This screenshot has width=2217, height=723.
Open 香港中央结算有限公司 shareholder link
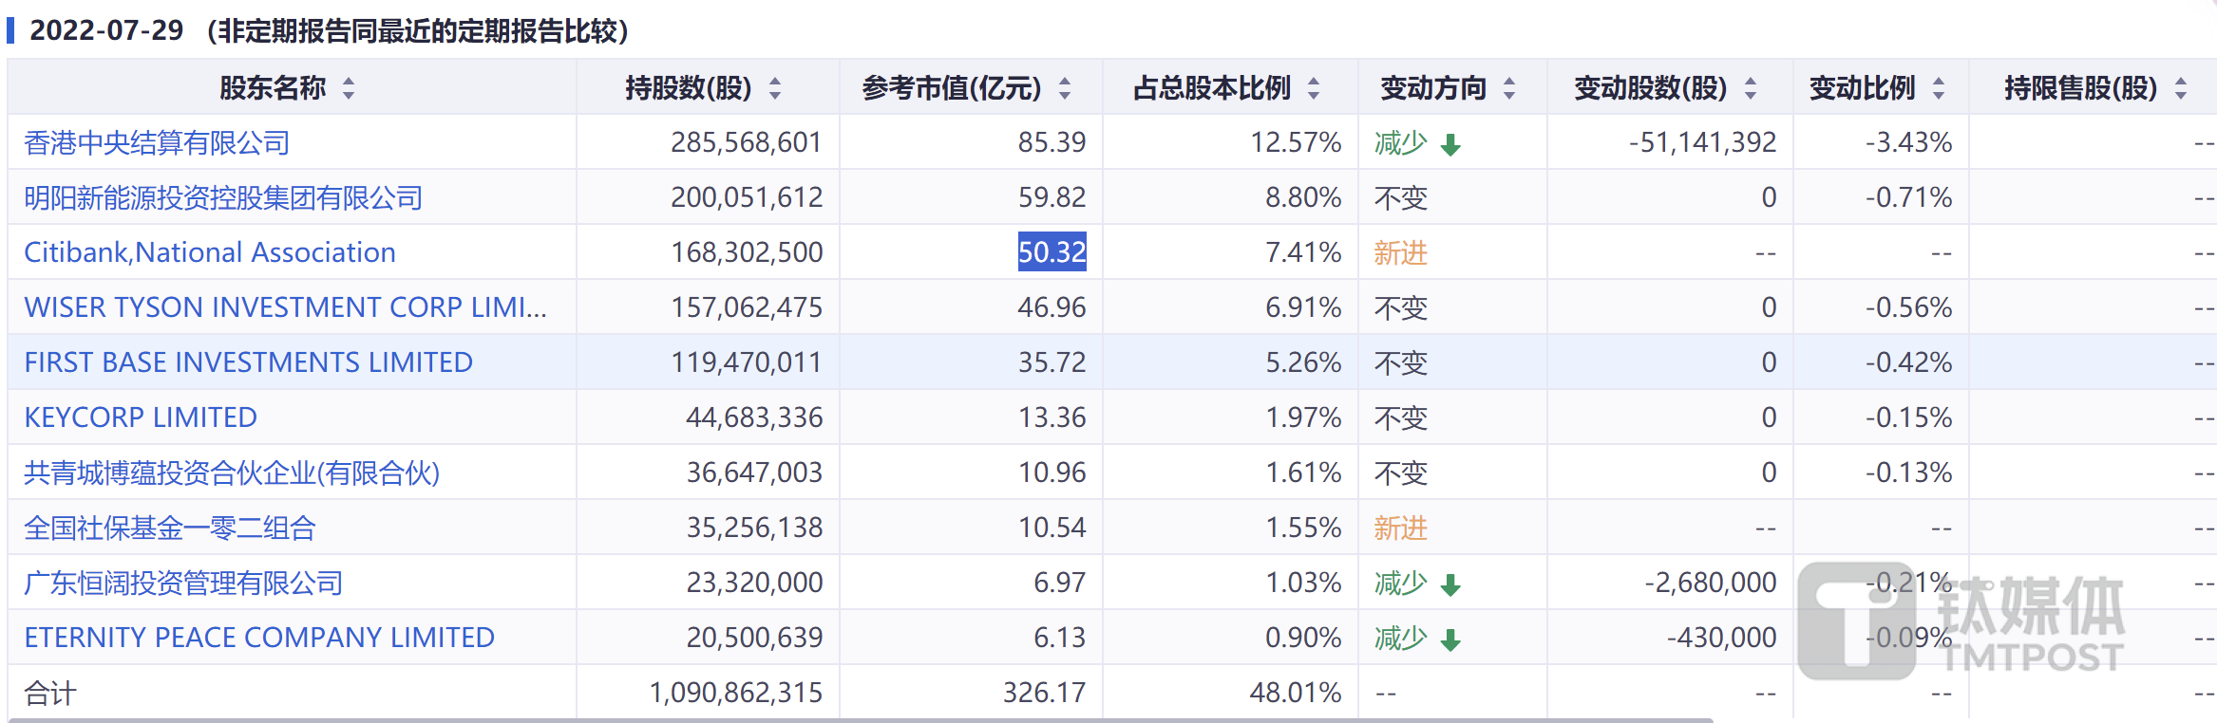tap(157, 143)
